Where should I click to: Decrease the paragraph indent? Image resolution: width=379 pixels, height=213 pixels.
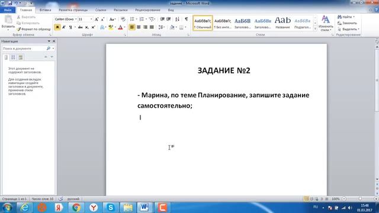coord(162,19)
